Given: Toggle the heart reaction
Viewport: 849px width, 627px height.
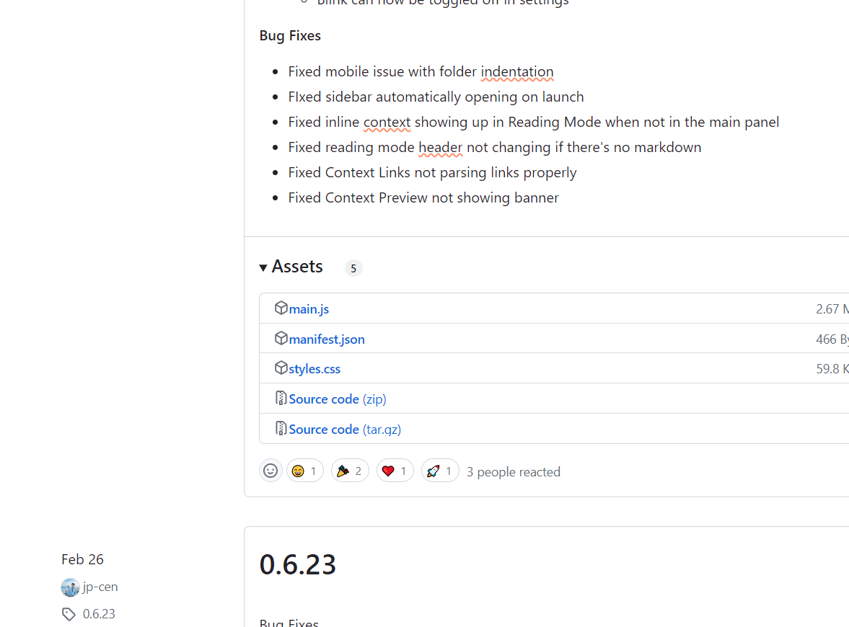Looking at the screenshot, I should pyautogui.click(x=395, y=470).
